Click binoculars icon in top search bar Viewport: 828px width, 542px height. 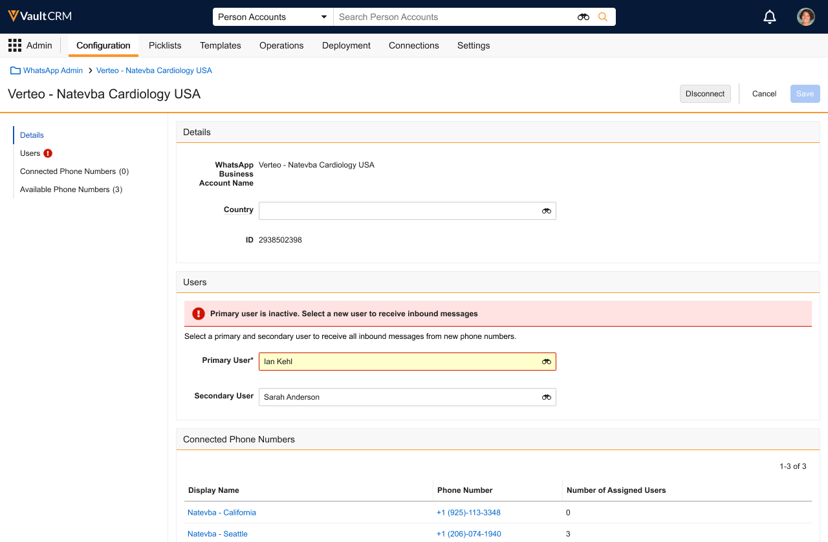[583, 17]
